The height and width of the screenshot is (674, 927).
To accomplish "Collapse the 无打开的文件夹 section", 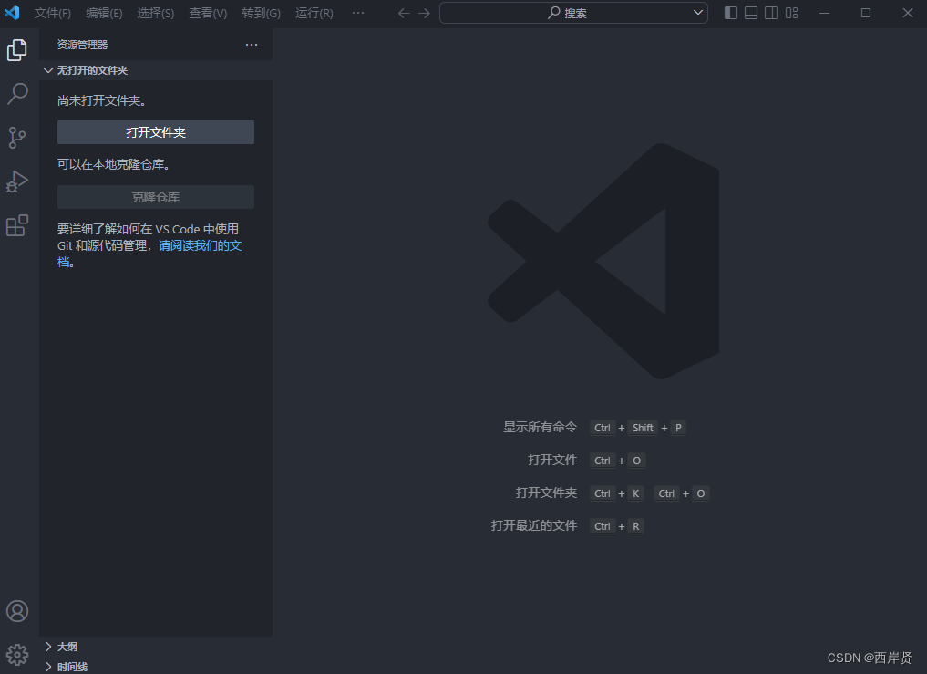I will click(x=156, y=70).
